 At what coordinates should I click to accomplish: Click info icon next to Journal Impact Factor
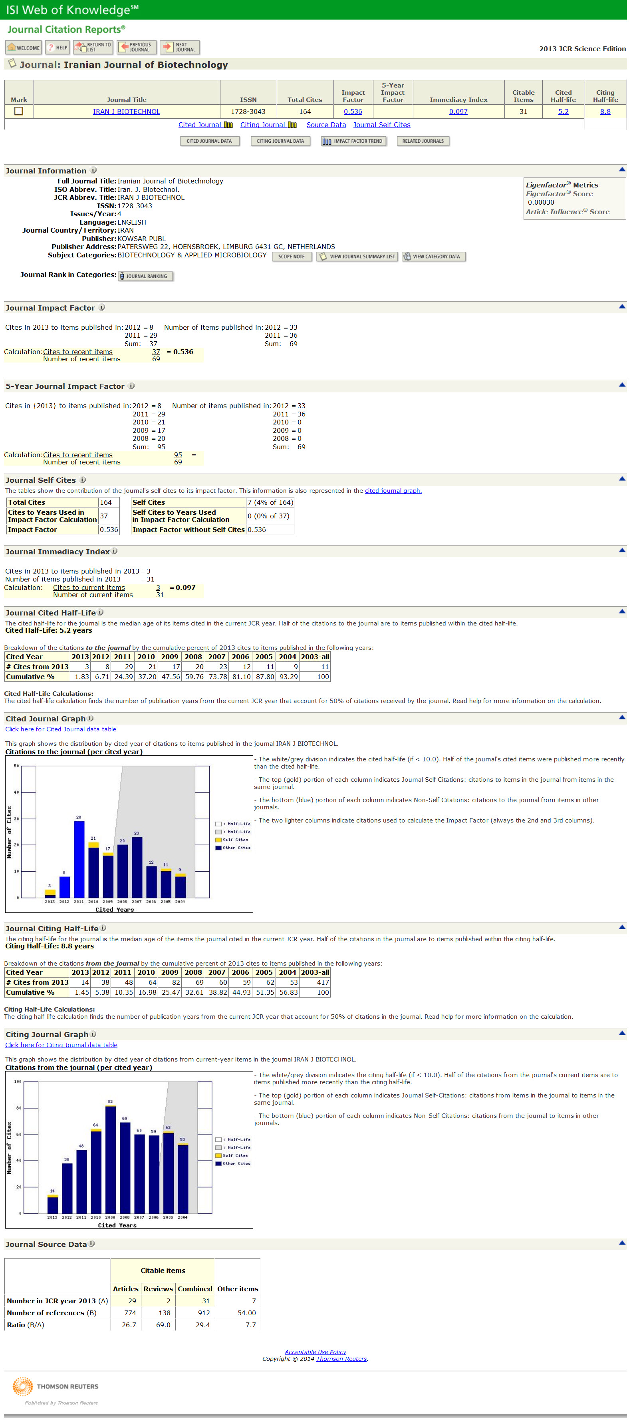pos(102,308)
